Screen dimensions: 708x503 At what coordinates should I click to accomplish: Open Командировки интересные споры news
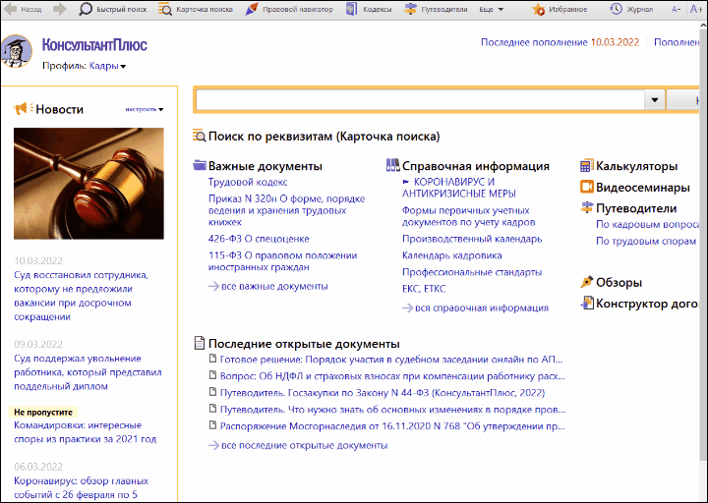click(x=85, y=431)
